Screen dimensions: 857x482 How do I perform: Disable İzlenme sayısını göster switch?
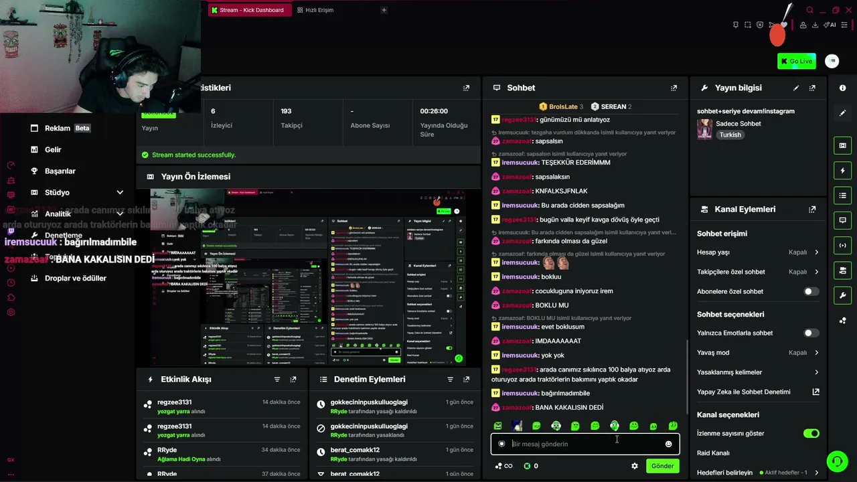[x=811, y=434]
